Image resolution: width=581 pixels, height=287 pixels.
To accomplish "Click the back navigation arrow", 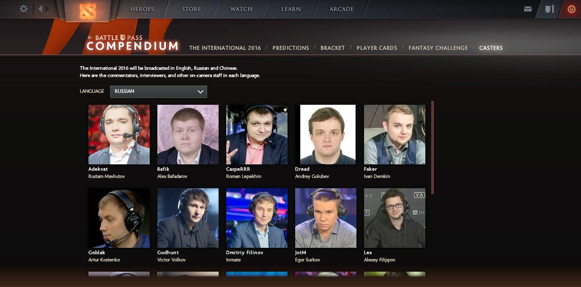I will (x=40, y=9).
